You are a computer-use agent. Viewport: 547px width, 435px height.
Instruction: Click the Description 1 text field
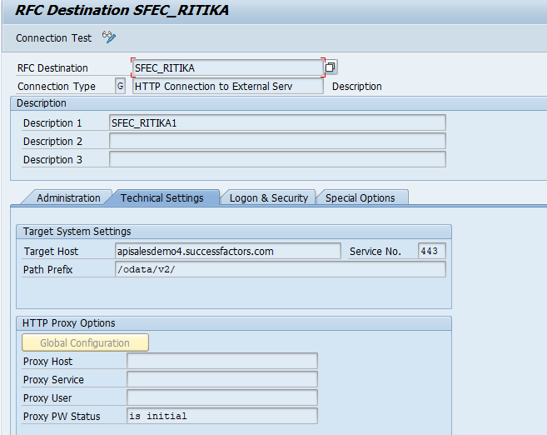coord(277,122)
